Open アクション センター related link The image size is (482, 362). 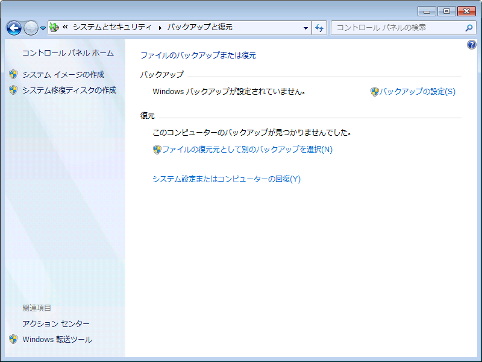click(55, 324)
